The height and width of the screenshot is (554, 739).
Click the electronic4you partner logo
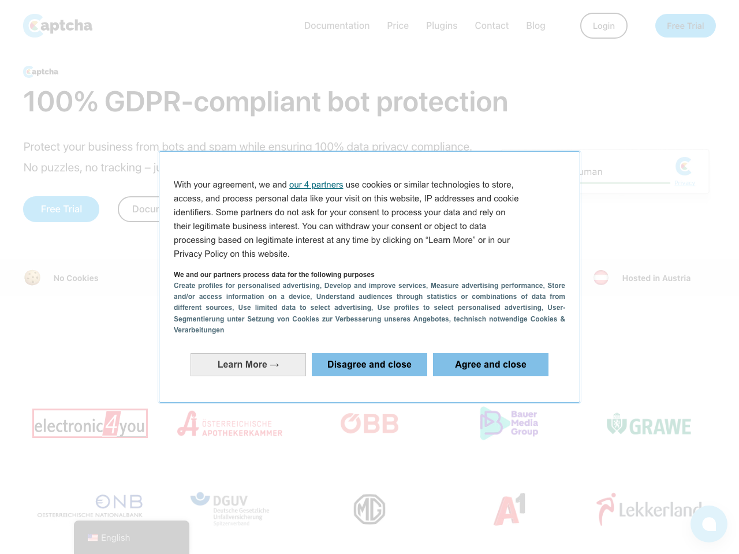(x=89, y=423)
